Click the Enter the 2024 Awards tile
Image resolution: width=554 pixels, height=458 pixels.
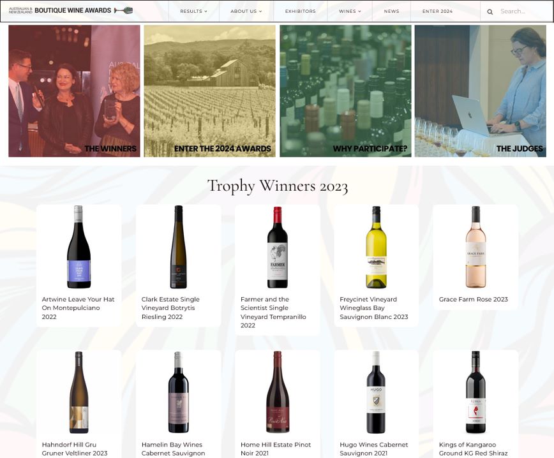pos(209,91)
